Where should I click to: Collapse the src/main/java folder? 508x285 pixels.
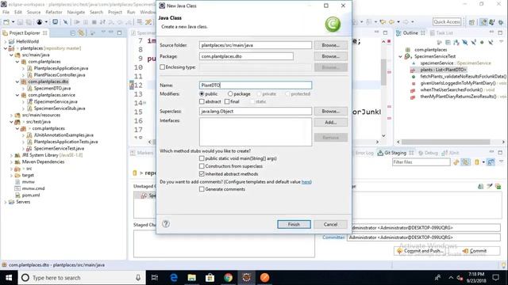pos(11,55)
